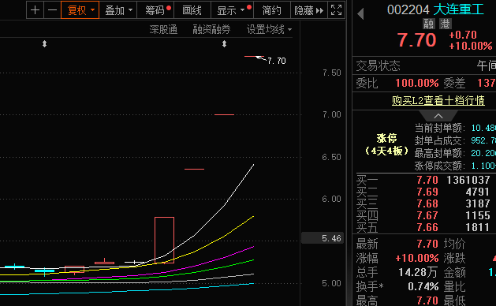Click the 融 margin trading badge
Image resolution: width=496 pixels, height=306 pixels.
click(429, 24)
